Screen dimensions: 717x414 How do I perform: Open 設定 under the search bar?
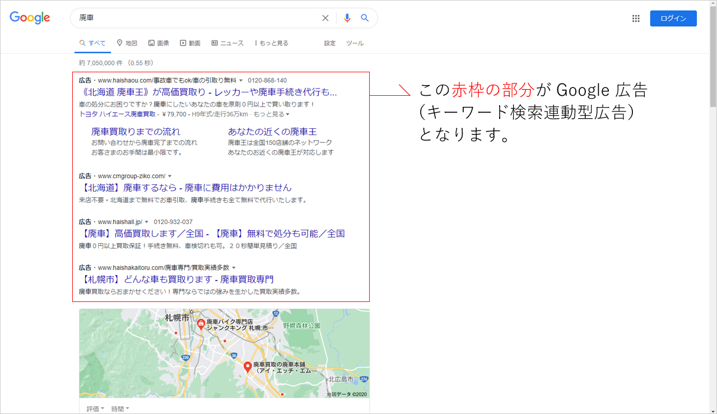(x=330, y=43)
